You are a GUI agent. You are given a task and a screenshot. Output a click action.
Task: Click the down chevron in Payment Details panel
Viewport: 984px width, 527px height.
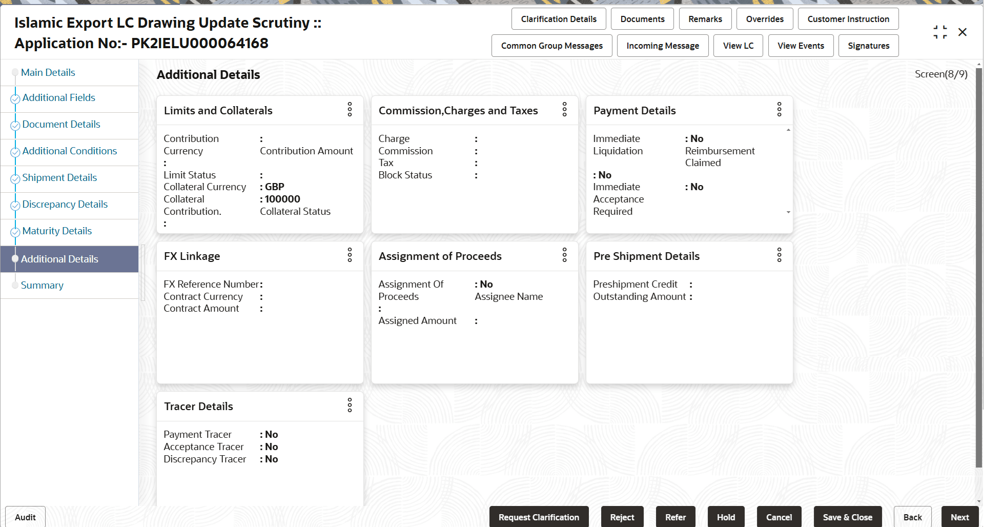[788, 212]
